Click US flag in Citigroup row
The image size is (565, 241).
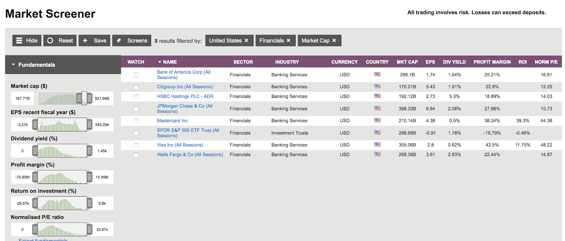point(377,86)
